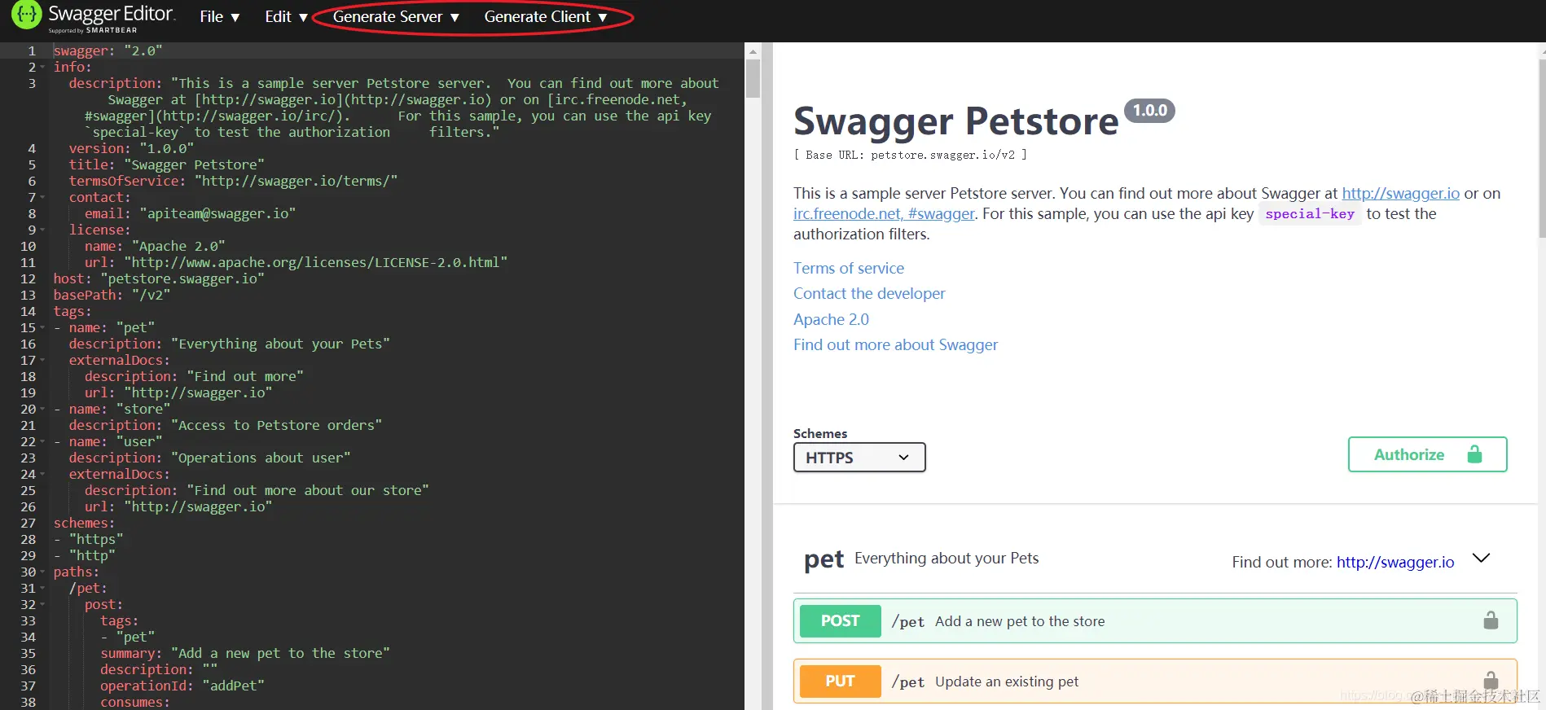Screen dimensions: 1546x710
Task: Click the operationId: "addPet" line
Action: click(x=182, y=686)
